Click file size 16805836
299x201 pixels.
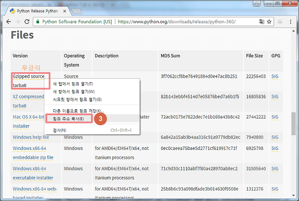click(256, 96)
